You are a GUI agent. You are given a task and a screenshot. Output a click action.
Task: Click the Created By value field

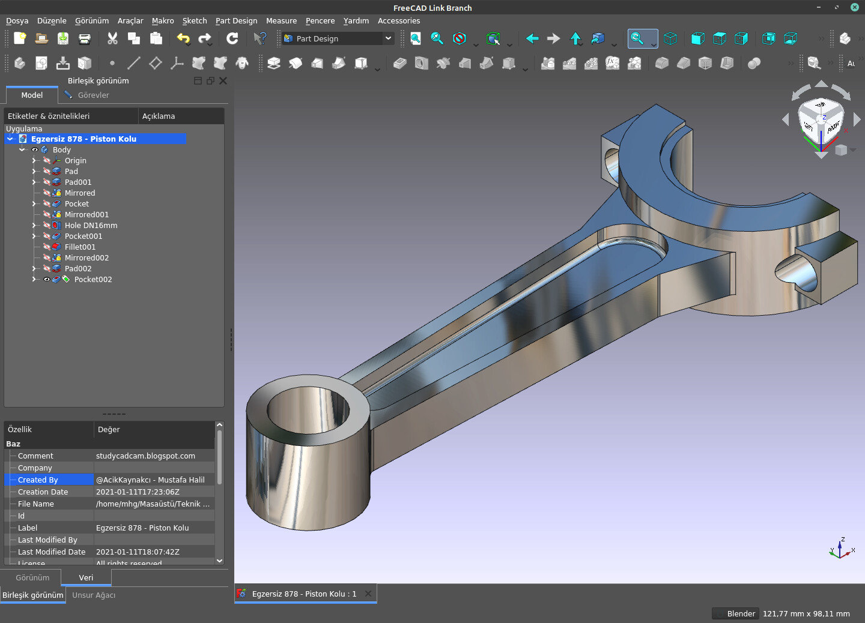coord(154,480)
